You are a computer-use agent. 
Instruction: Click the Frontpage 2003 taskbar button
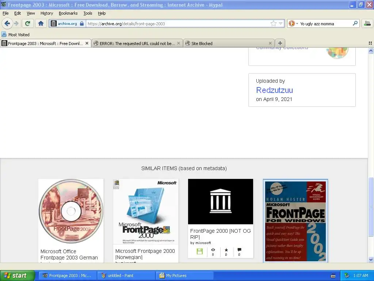tap(68, 276)
